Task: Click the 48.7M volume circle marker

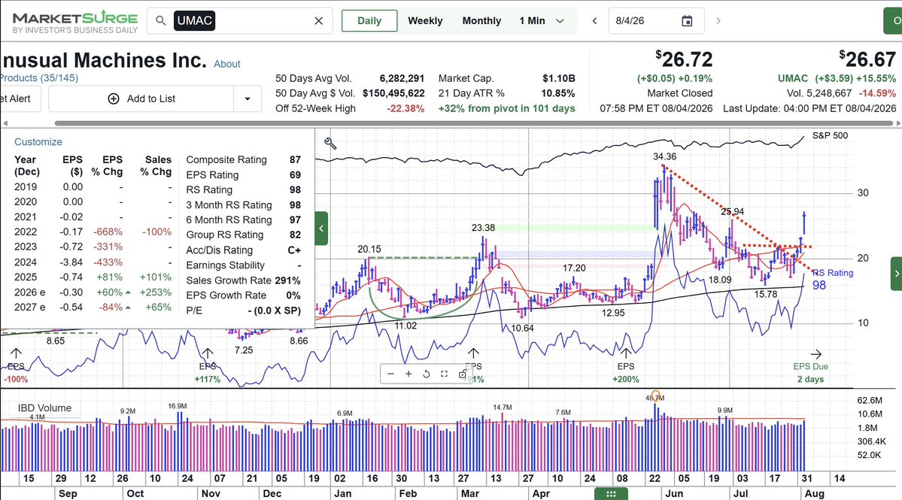Action: point(655,395)
